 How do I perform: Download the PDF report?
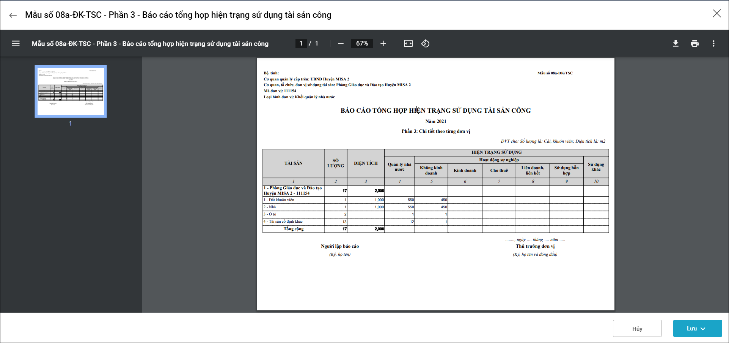point(676,44)
